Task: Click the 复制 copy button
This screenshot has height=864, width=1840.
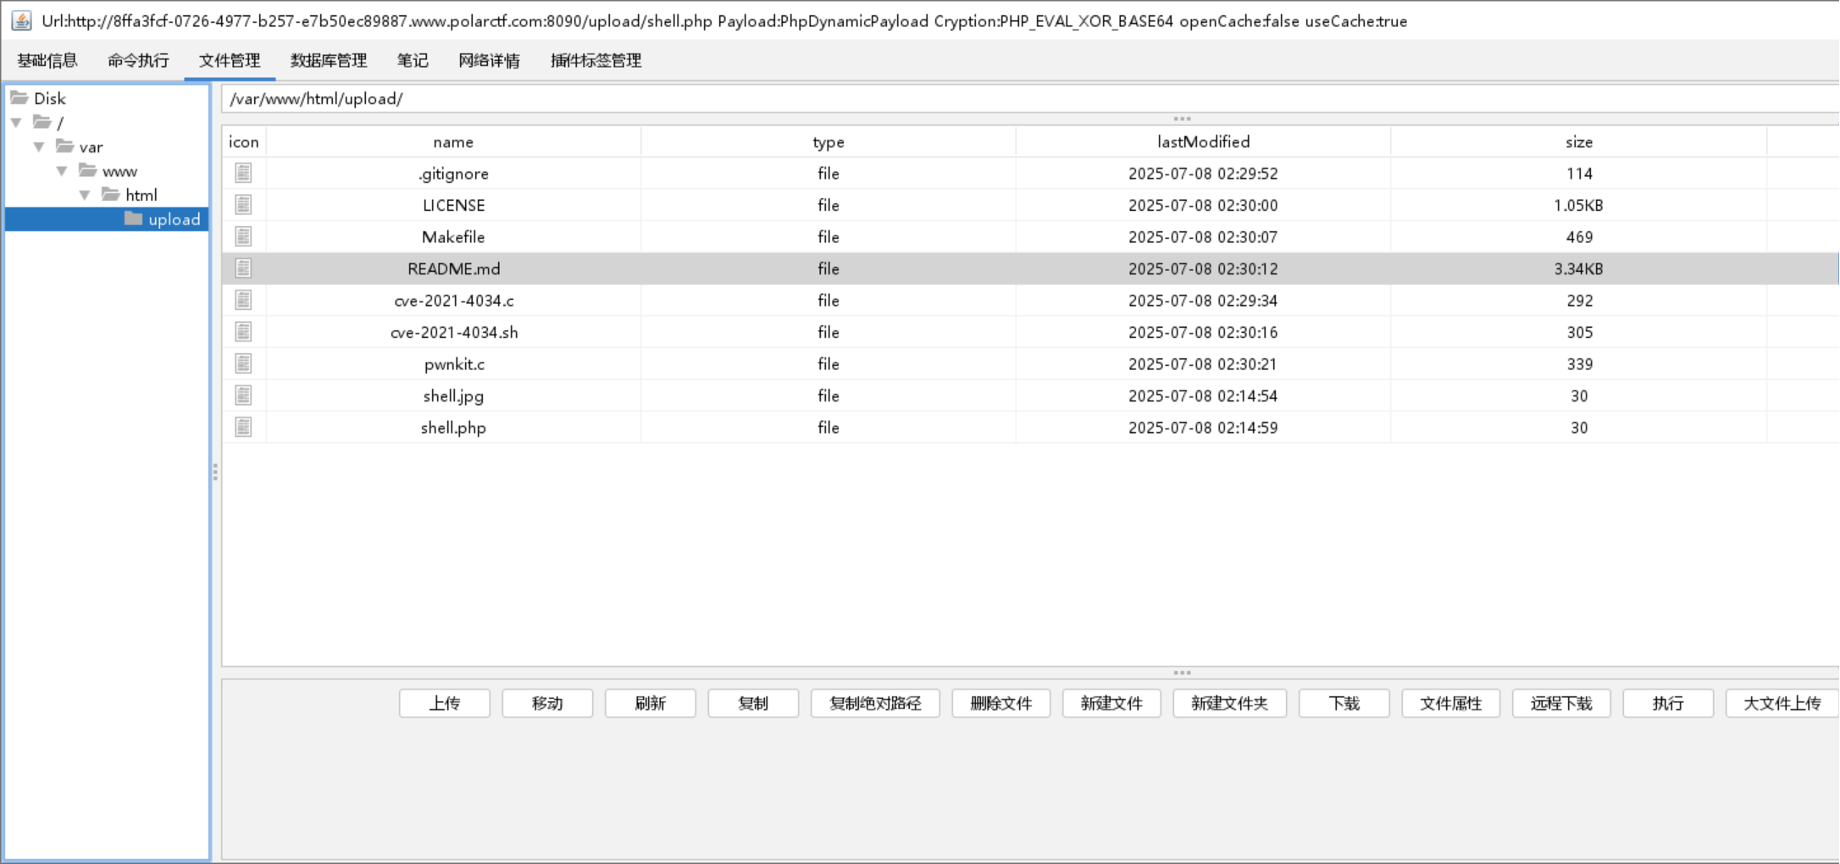Action: pyautogui.click(x=753, y=703)
